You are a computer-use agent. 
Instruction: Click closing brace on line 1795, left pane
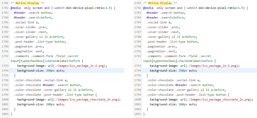pyautogui.click(x=15, y=75)
